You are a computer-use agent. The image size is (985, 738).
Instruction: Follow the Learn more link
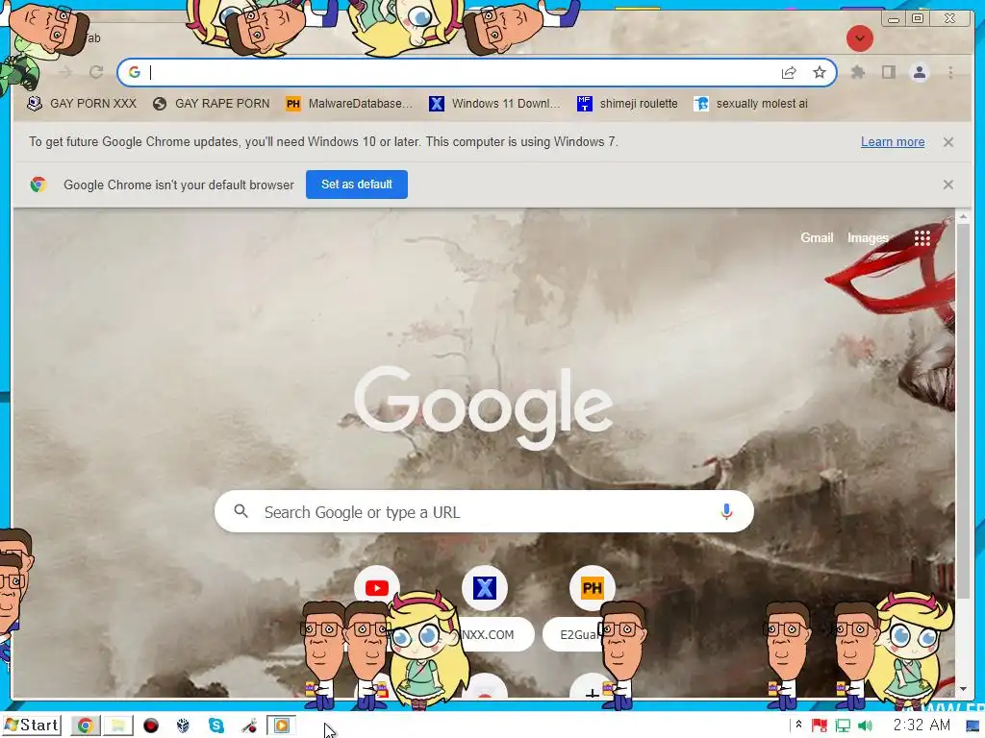pyautogui.click(x=892, y=142)
